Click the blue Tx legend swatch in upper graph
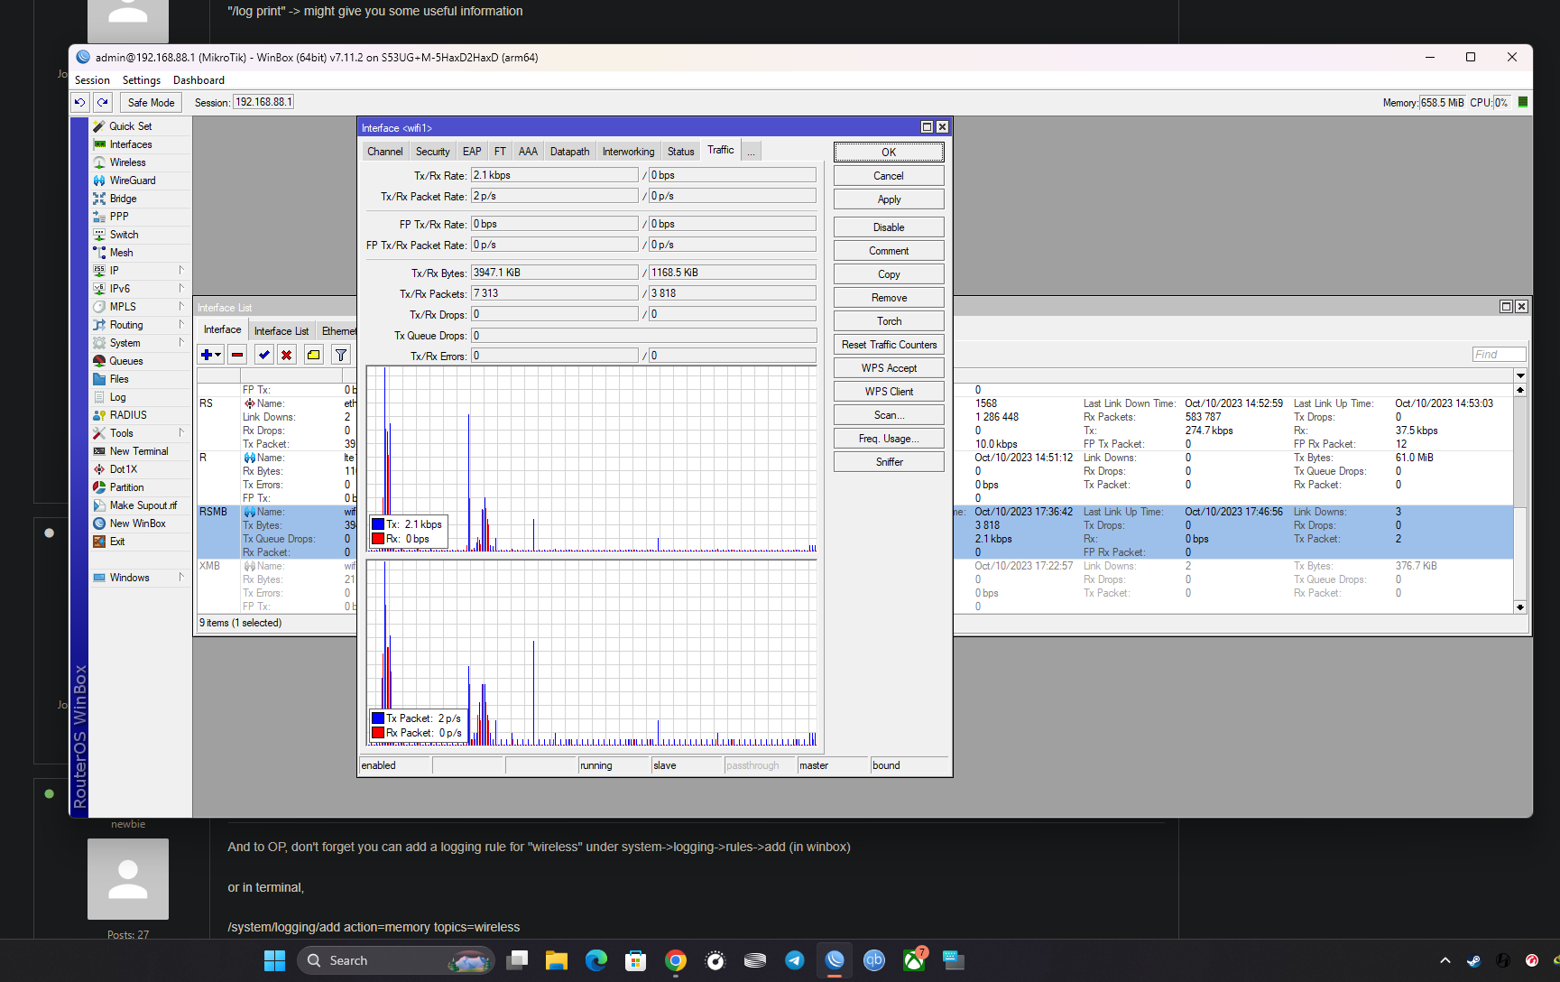 click(378, 524)
